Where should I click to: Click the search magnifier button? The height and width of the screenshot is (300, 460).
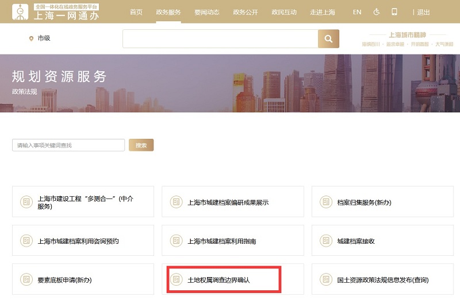(328, 38)
